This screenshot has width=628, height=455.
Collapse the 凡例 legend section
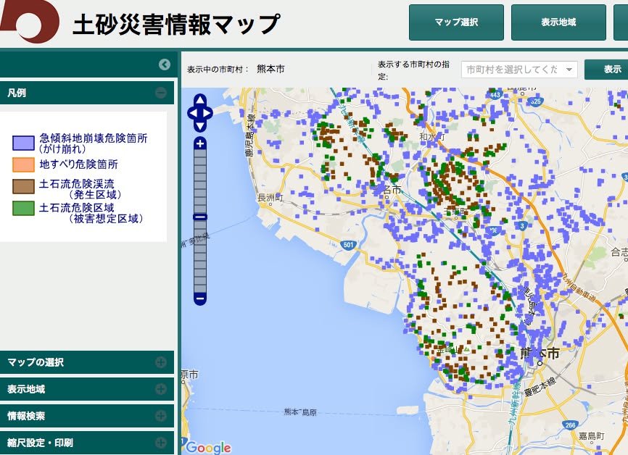(x=160, y=93)
